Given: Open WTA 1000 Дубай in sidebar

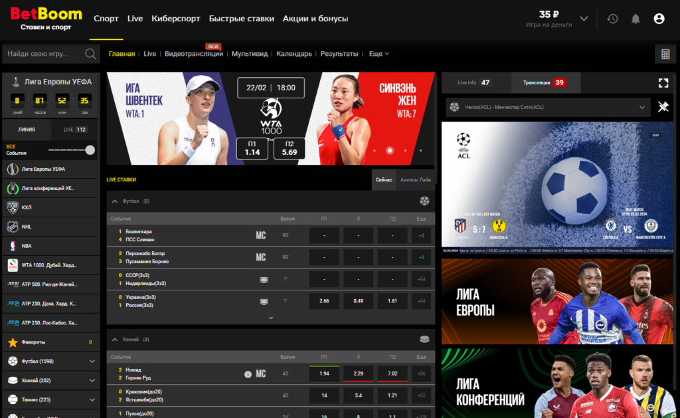Looking at the screenshot, I should 50,264.
